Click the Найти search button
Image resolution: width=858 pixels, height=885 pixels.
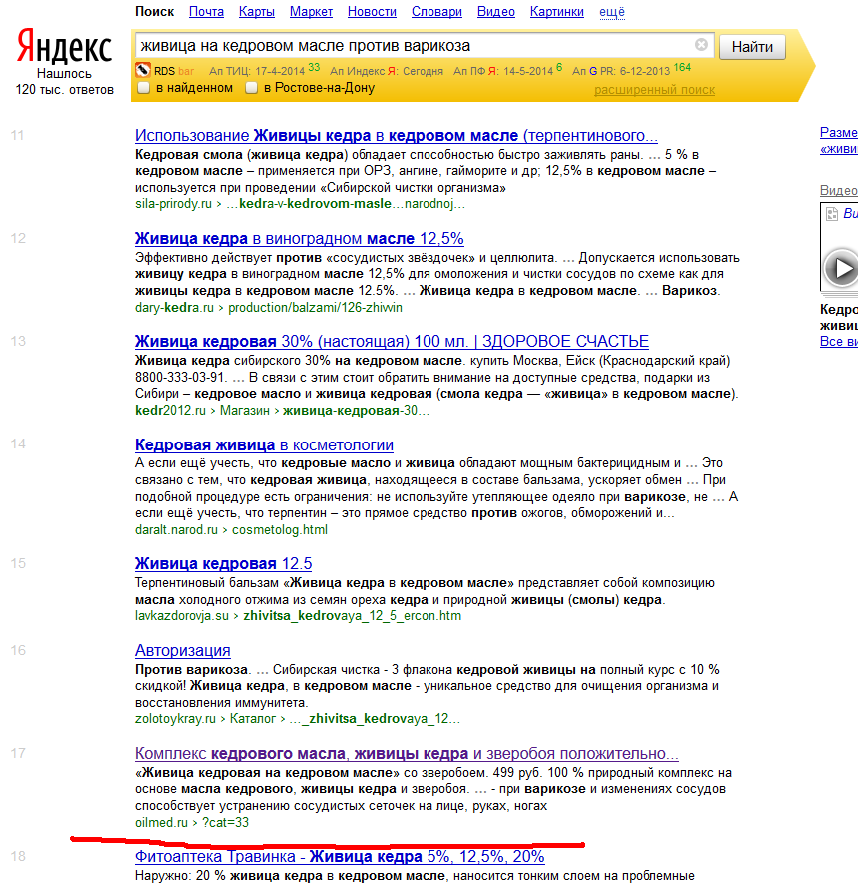click(752, 46)
